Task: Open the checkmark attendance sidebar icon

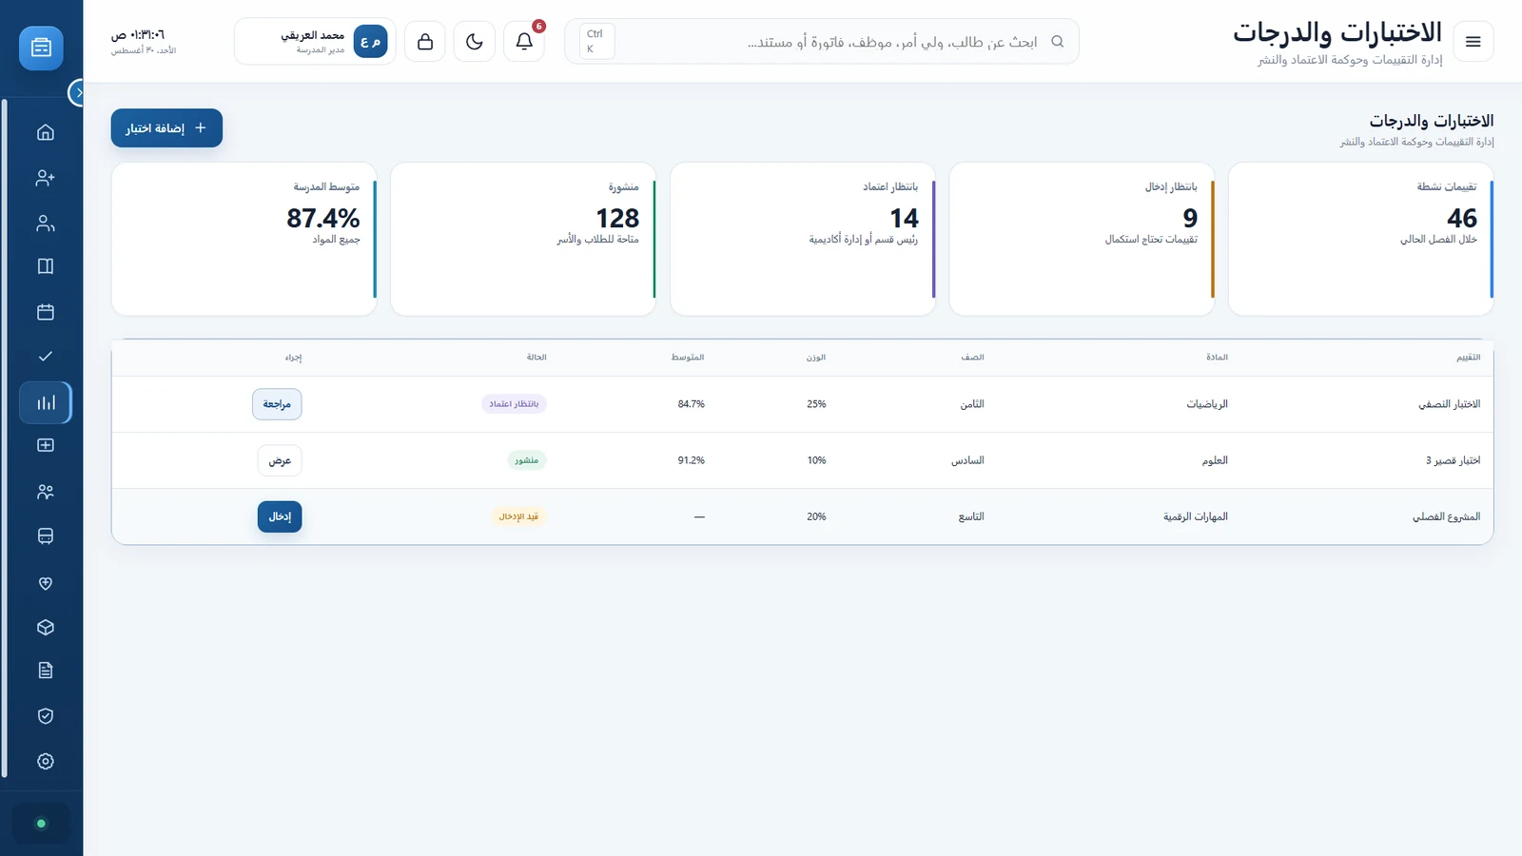Action: [x=45, y=356]
